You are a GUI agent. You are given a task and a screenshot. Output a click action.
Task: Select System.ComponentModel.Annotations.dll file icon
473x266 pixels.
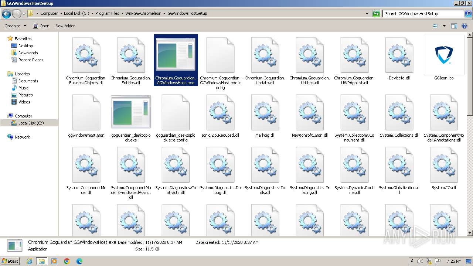tap(444, 112)
